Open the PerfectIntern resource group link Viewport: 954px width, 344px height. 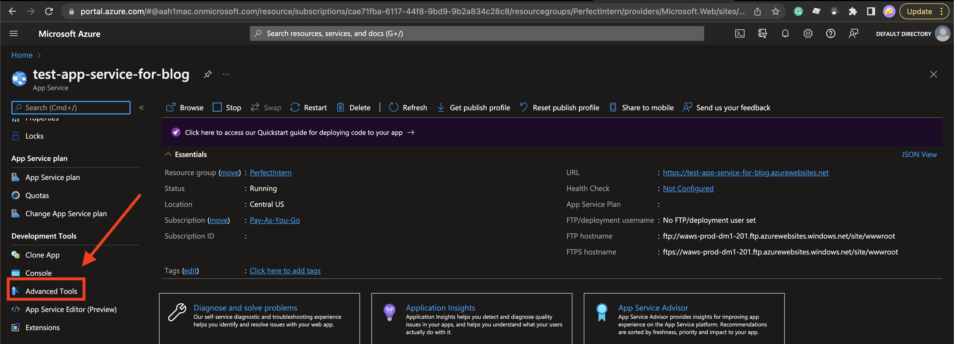(270, 173)
